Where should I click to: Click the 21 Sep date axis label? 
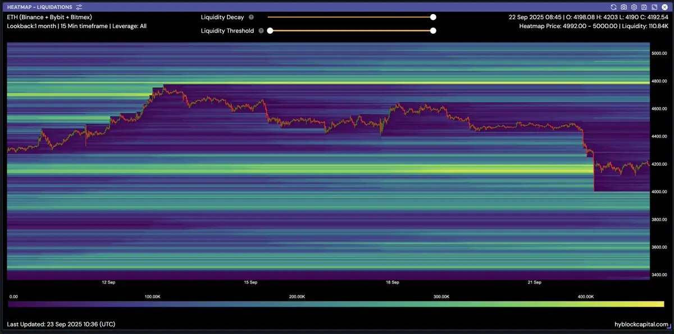point(534,282)
